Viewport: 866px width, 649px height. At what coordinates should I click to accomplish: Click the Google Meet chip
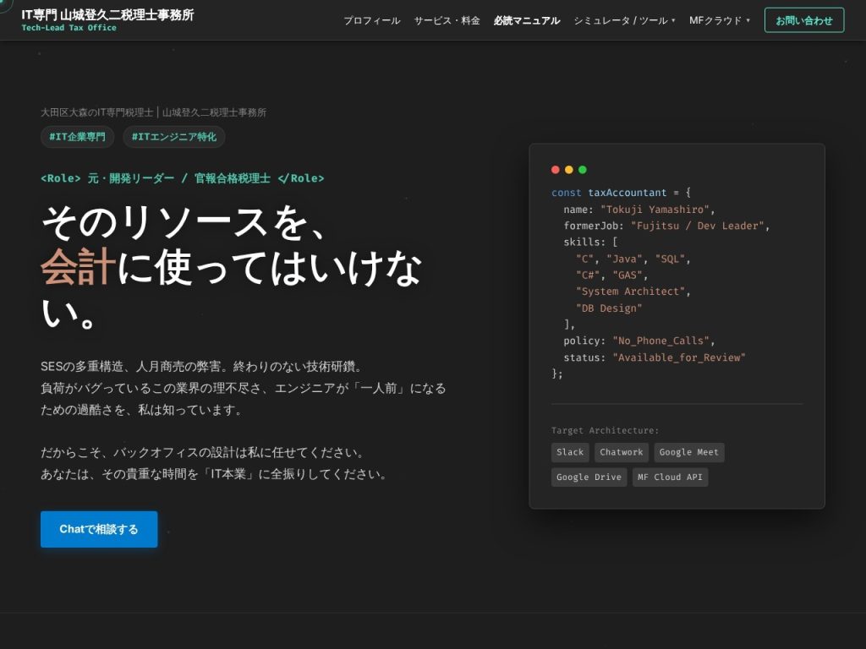tap(688, 453)
